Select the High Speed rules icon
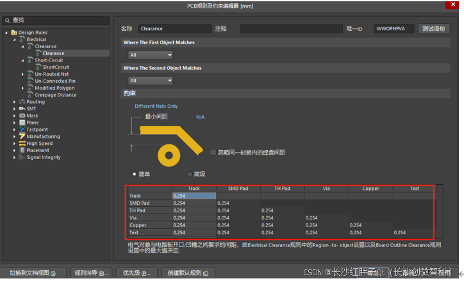This screenshot has height=281, width=464. 22,143
